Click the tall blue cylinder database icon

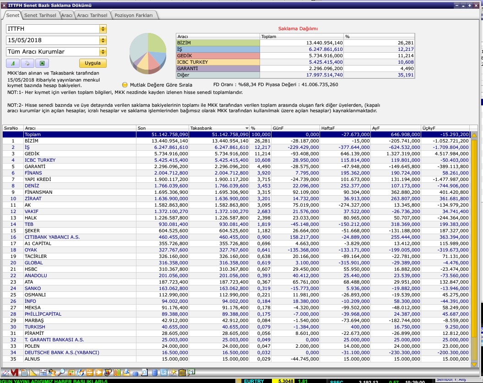(x=155, y=372)
